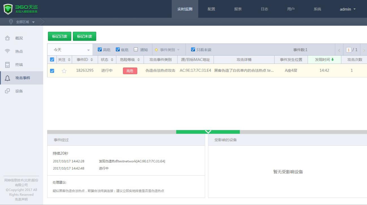Open the 配置 tab
Image resolution: width=367 pixels, height=205 pixels.
tap(211, 9)
